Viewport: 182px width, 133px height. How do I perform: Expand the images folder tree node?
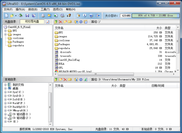point(5,34)
